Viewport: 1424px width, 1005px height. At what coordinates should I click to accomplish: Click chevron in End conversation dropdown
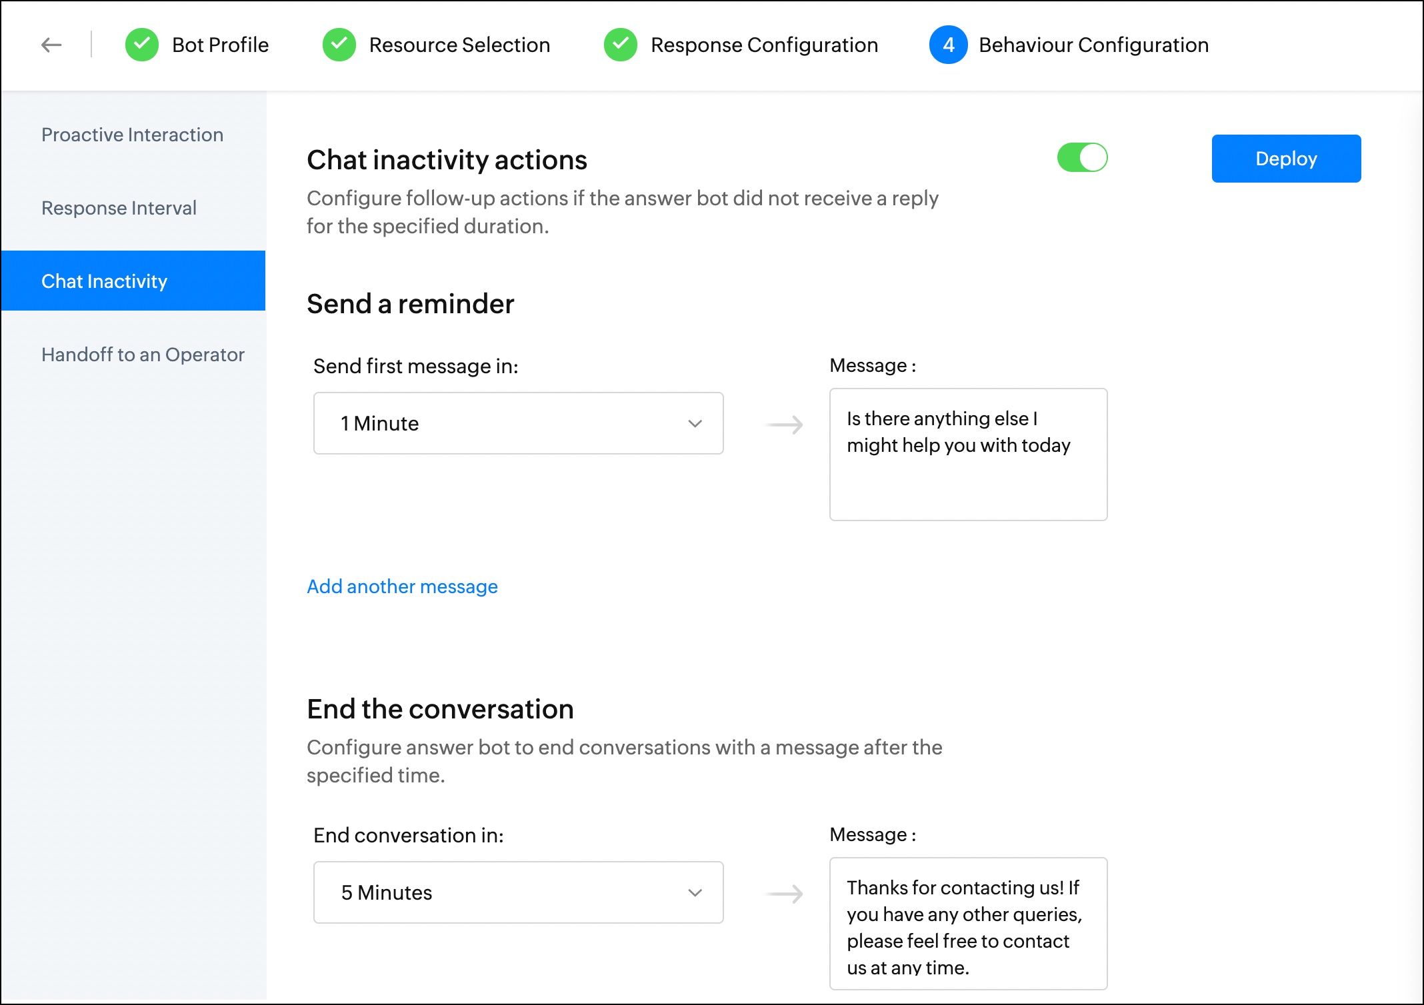(695, 893)
